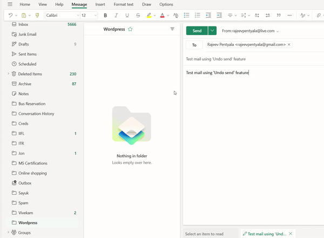Mark the Wordpress folder as favorite with star
324x238 pixels.
[x=130, y=29]
